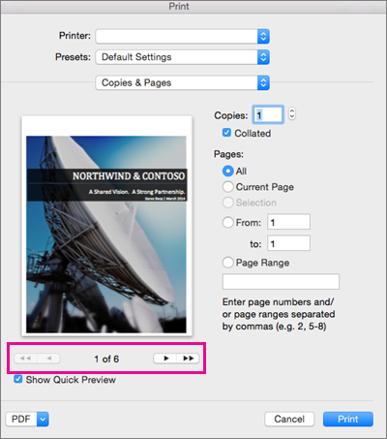
Task: Click the Print button
Action: (x=348, y=419)
